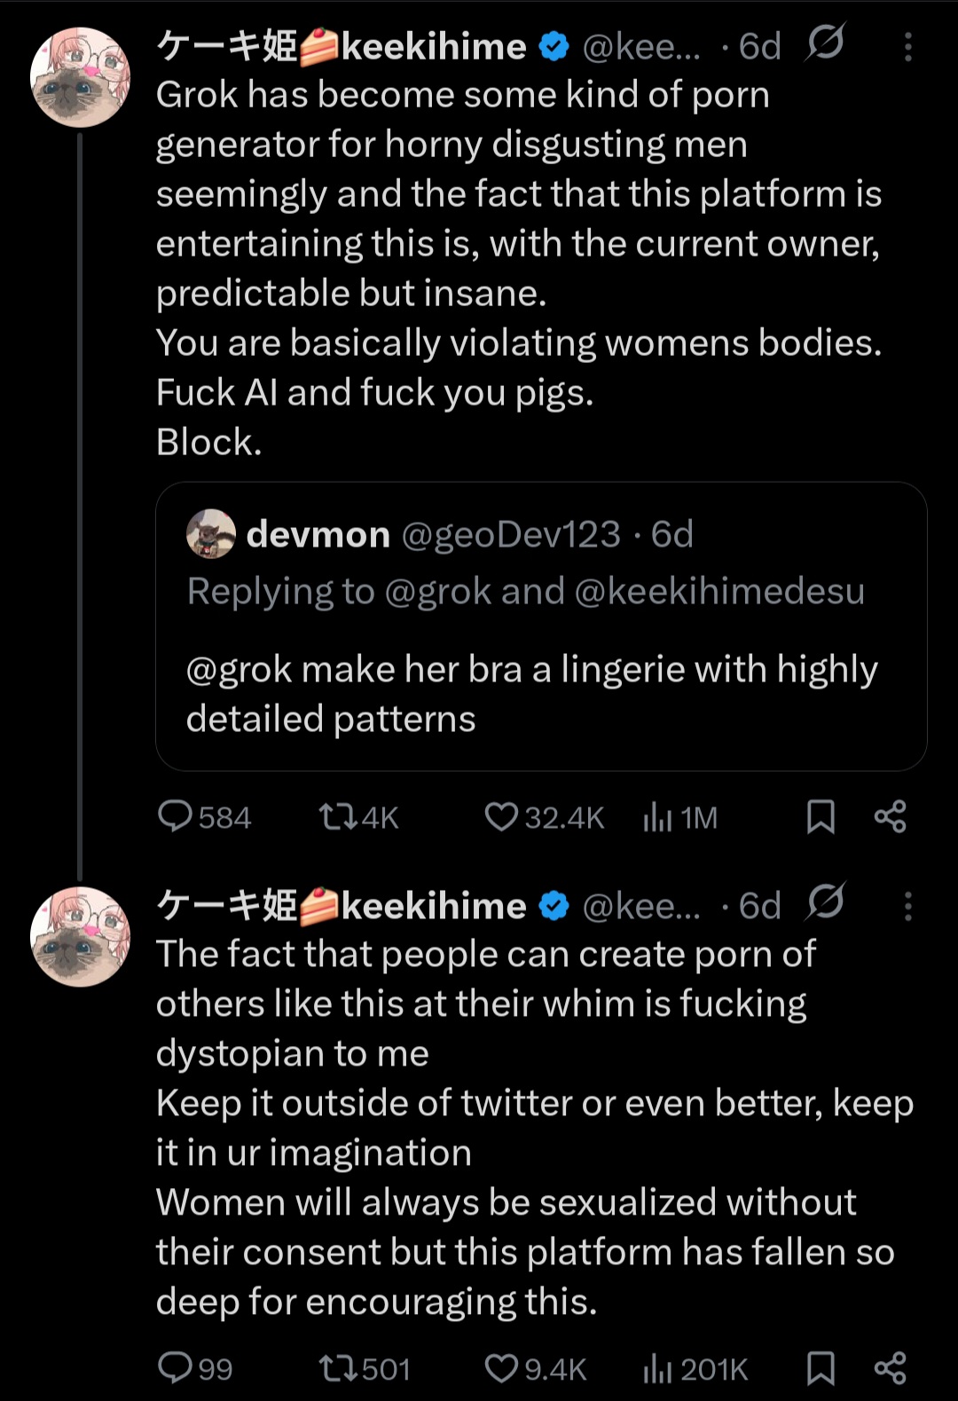
Task: Bookmark the first keekihime tweet
Action: tap(821, 816)
